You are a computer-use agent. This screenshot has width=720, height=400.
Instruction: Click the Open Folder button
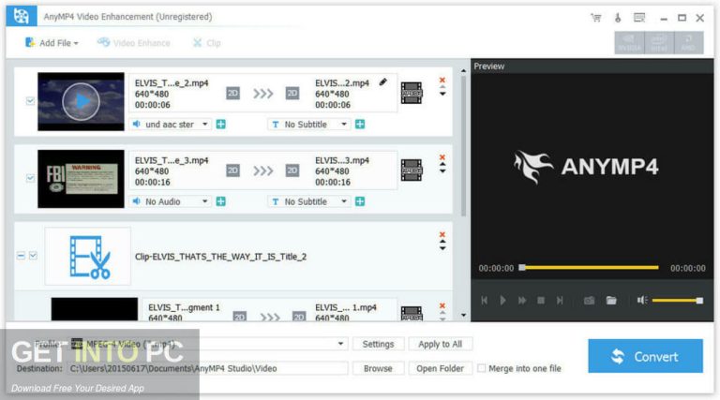pos(440,368)
